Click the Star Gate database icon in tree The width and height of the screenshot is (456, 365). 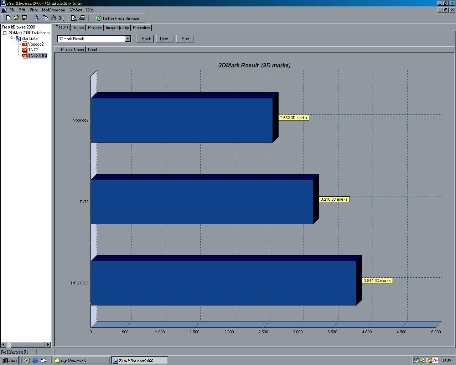(x=18, y=38)
